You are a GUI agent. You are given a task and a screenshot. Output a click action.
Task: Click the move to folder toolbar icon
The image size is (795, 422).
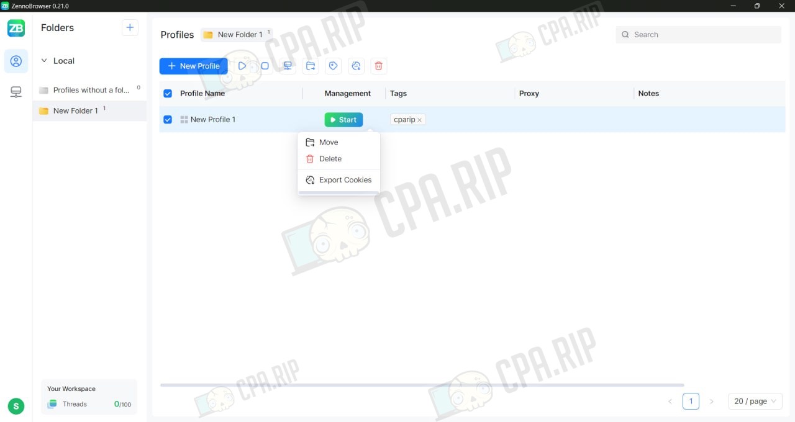pyautogui.click(x=311, y=66)
